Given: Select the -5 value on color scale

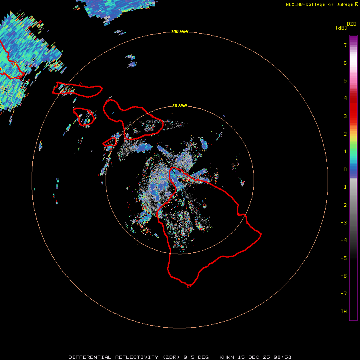Looking at the screenshot, I should click(x=344, y=258).
